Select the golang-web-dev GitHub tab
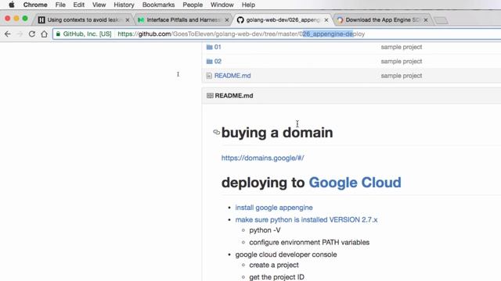 point(283,20)
